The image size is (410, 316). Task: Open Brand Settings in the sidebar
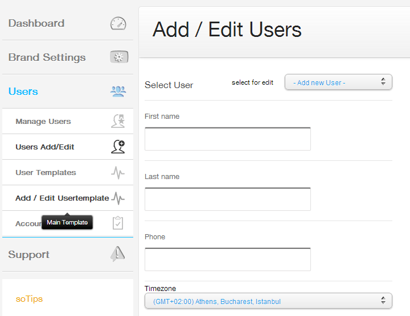[68, 57]
